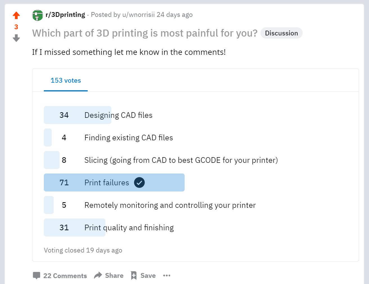Click the Discussion flair tag

point(282,33)
